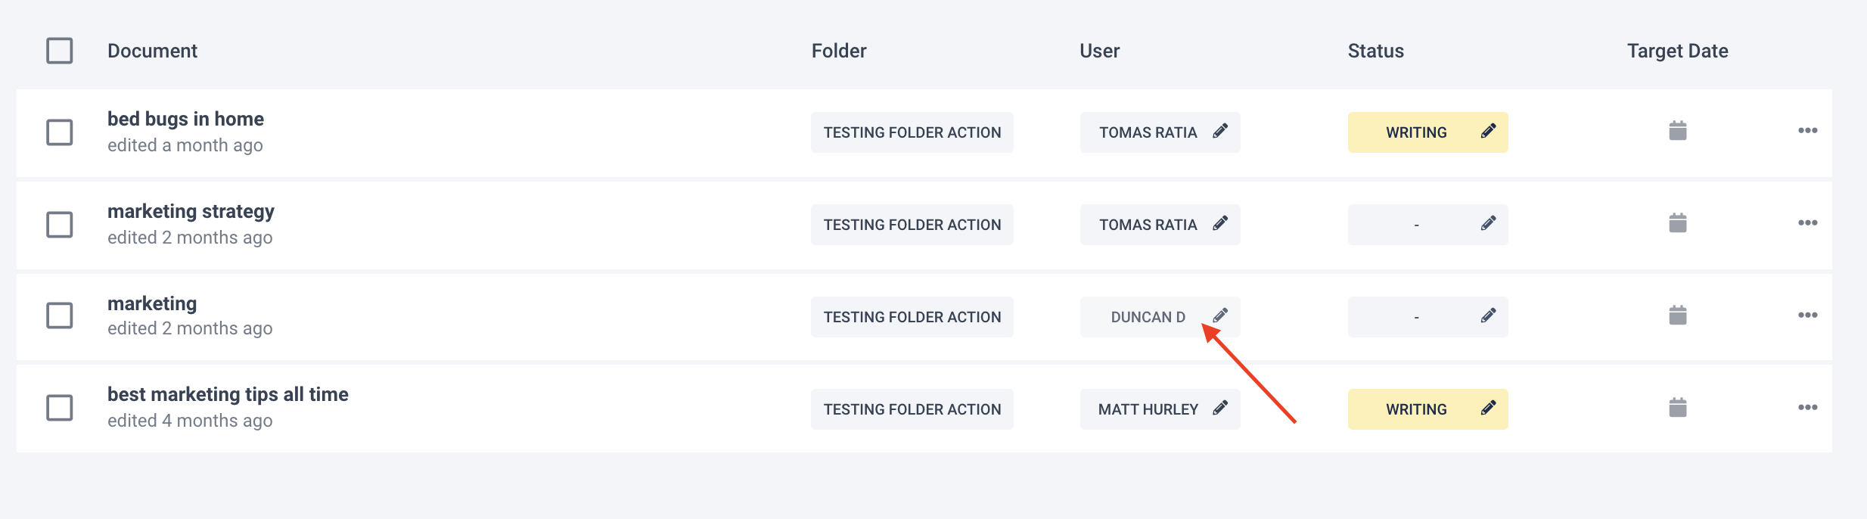
Task: Open more options for bed bugs in home
Action: 1807,131
